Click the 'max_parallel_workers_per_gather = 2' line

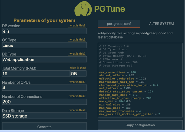[x=130, y=114]
